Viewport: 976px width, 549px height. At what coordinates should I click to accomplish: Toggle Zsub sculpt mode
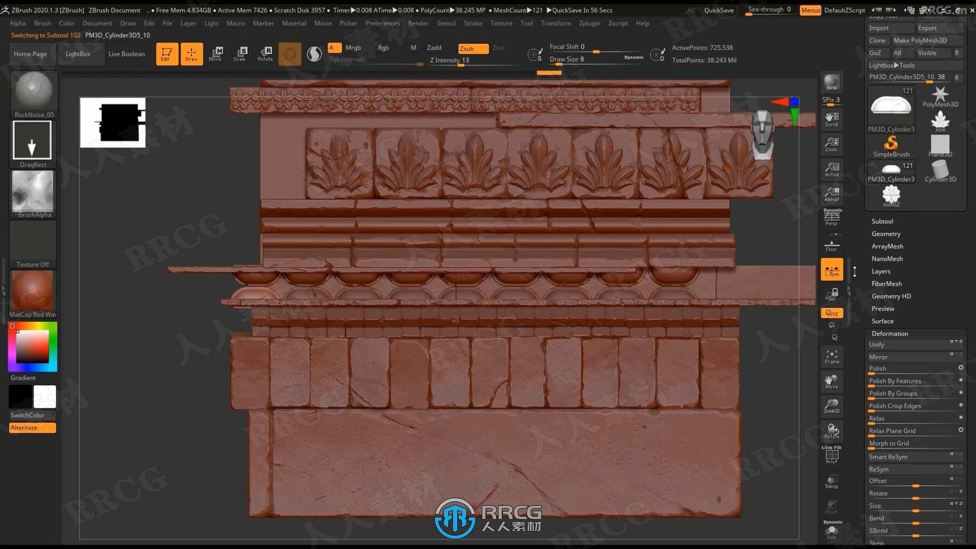tap(473, 48)
